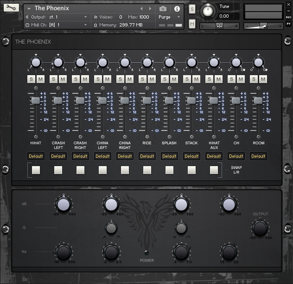
Task: Open the instrument info icon
Action: 177,8
